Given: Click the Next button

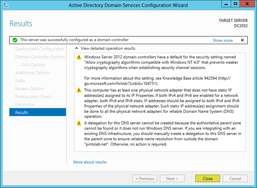Looking at the screenshot, I should (172, 179).
